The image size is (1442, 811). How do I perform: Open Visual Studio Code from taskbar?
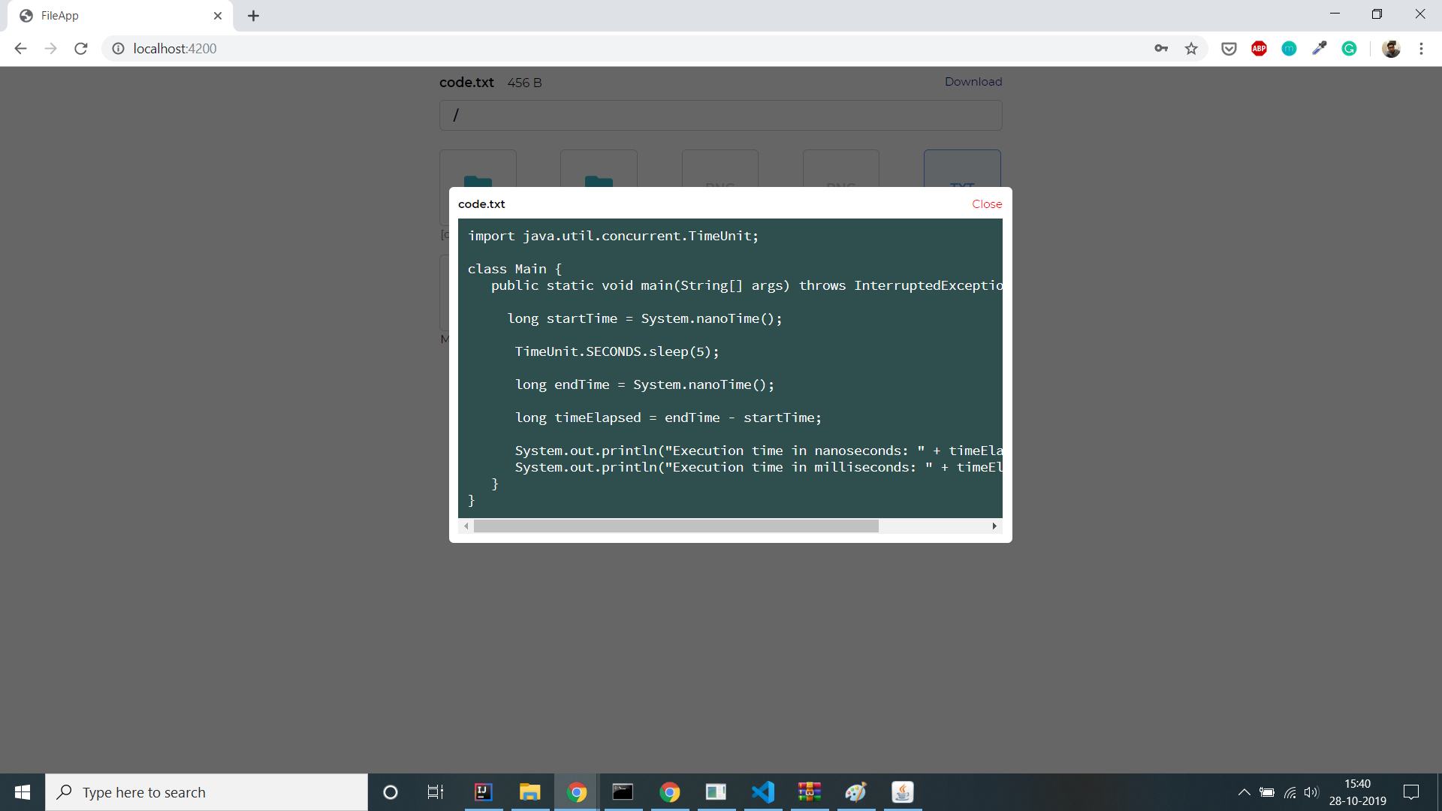click(762, 792)
